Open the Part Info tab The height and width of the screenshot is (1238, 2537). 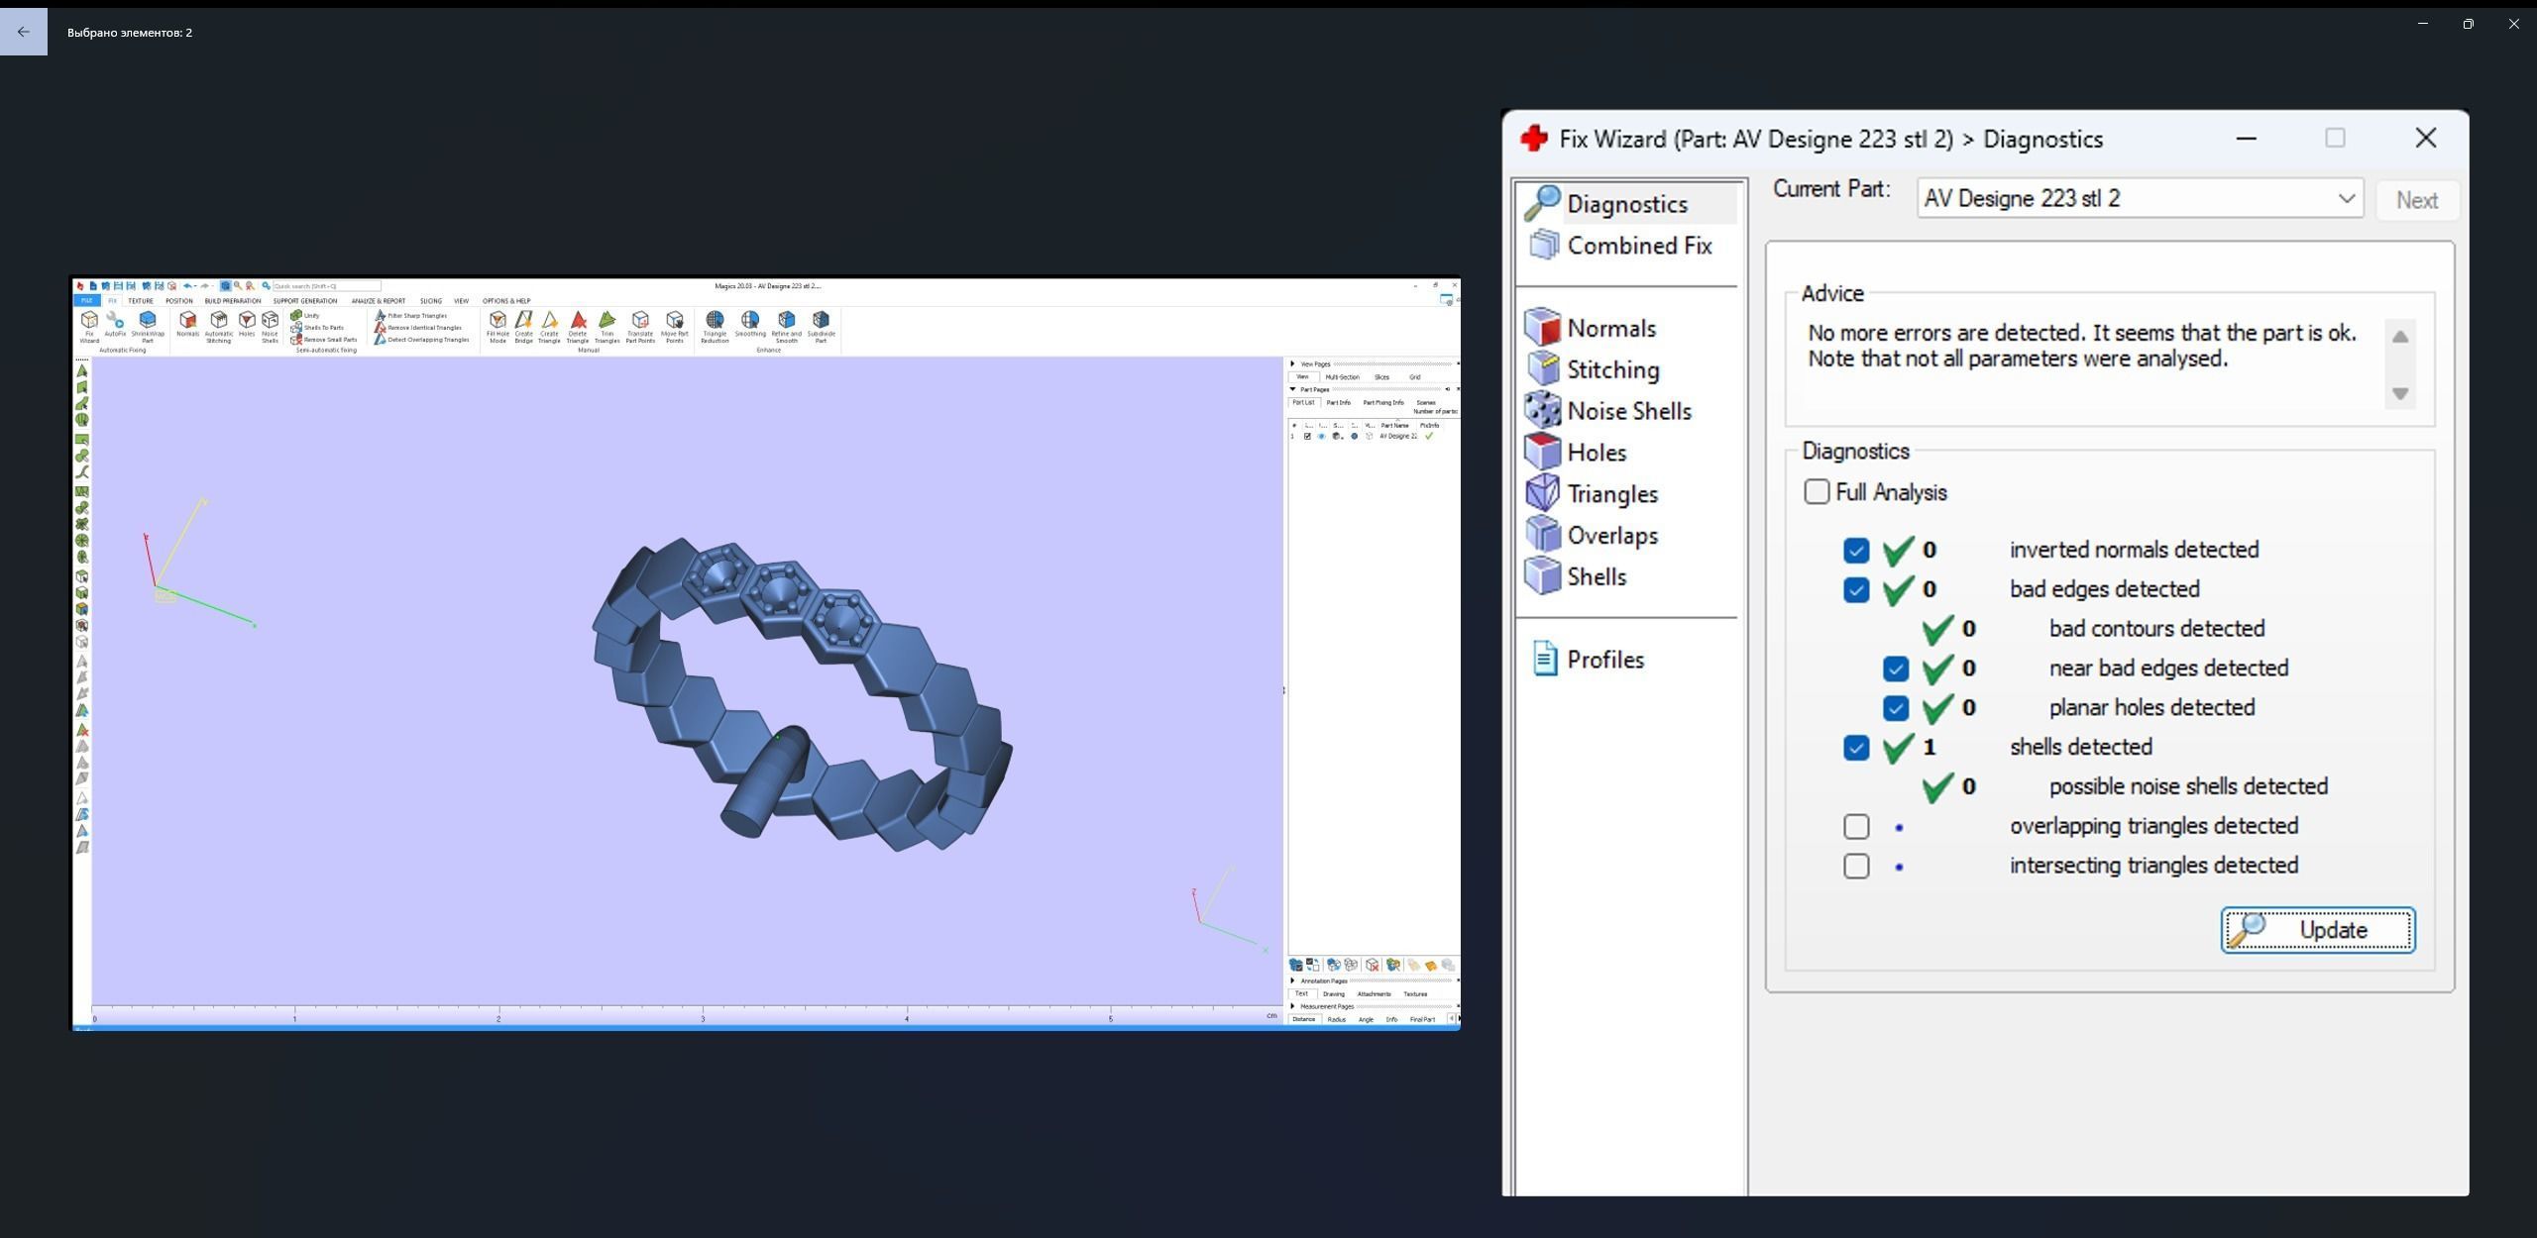pos(1338,403)
